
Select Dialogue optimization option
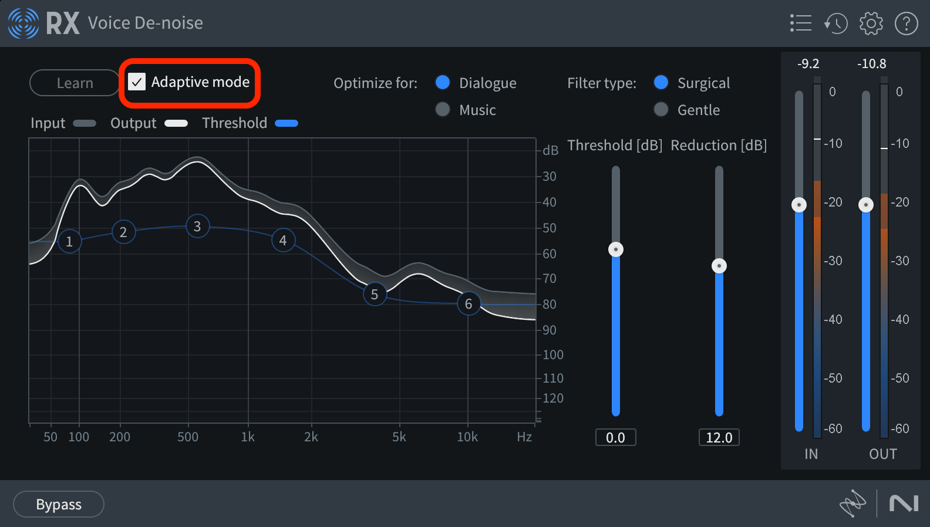[443, 83]
